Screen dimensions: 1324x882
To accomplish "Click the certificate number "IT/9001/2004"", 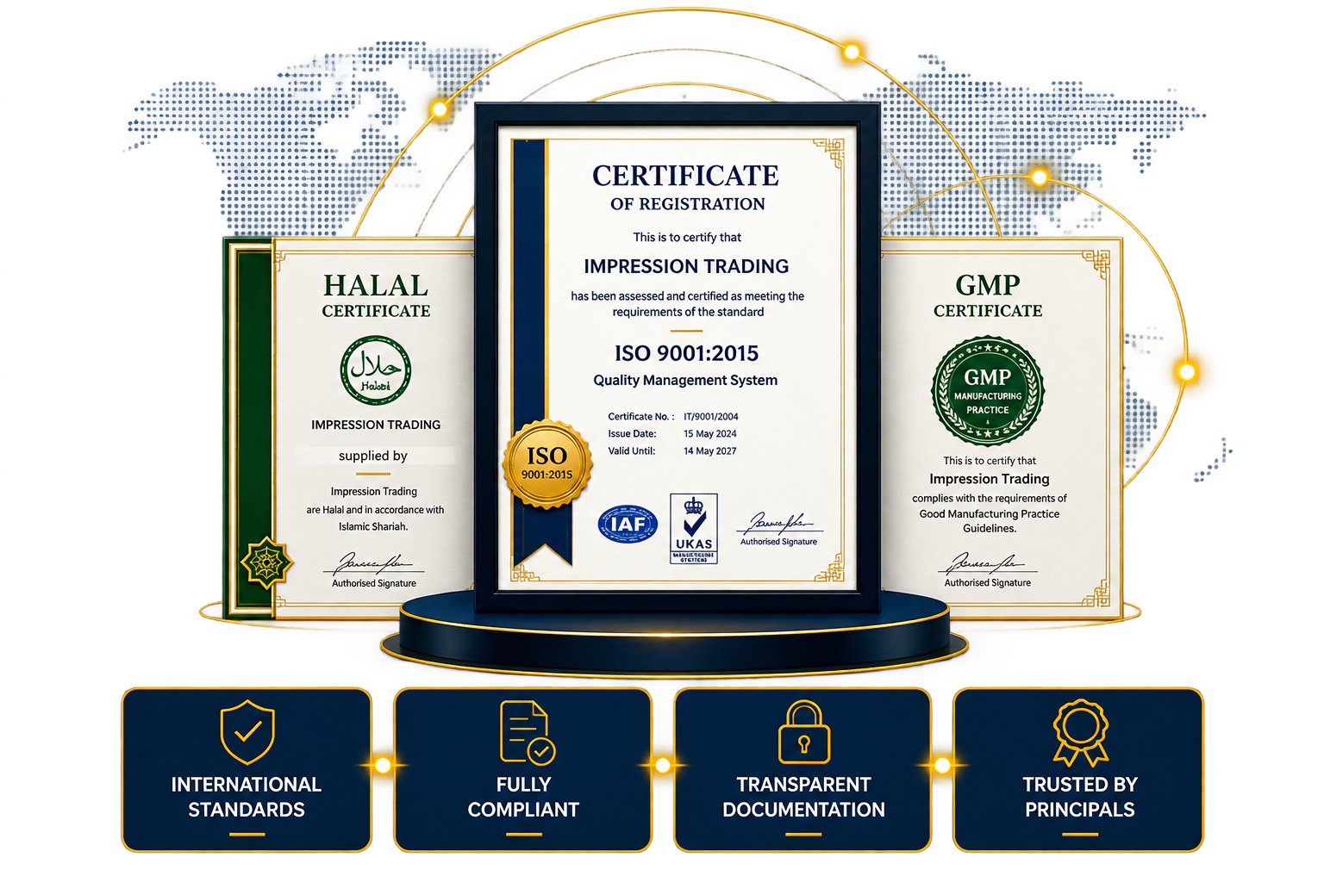I will [711, 417].
